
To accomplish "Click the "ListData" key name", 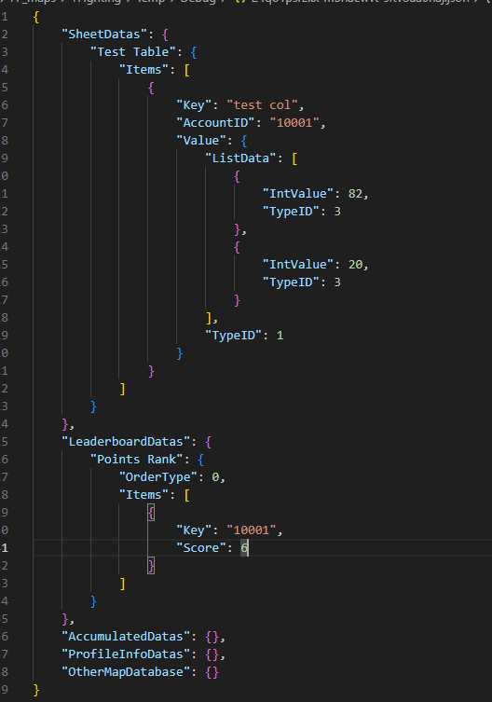I will 240,158.
